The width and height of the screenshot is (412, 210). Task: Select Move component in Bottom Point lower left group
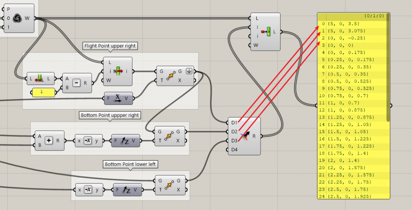[x=170, y=185]
